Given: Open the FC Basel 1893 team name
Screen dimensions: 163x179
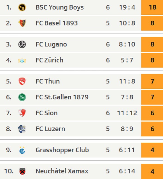Looking at the screenshot, I should tap(57, 23).
